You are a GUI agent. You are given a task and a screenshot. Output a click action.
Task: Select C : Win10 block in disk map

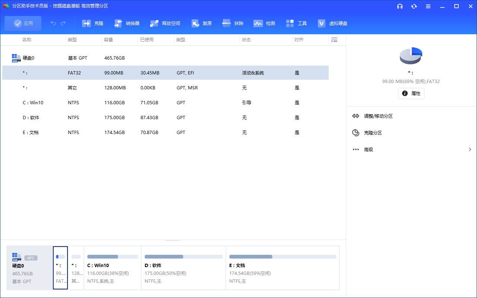point(113,267)
